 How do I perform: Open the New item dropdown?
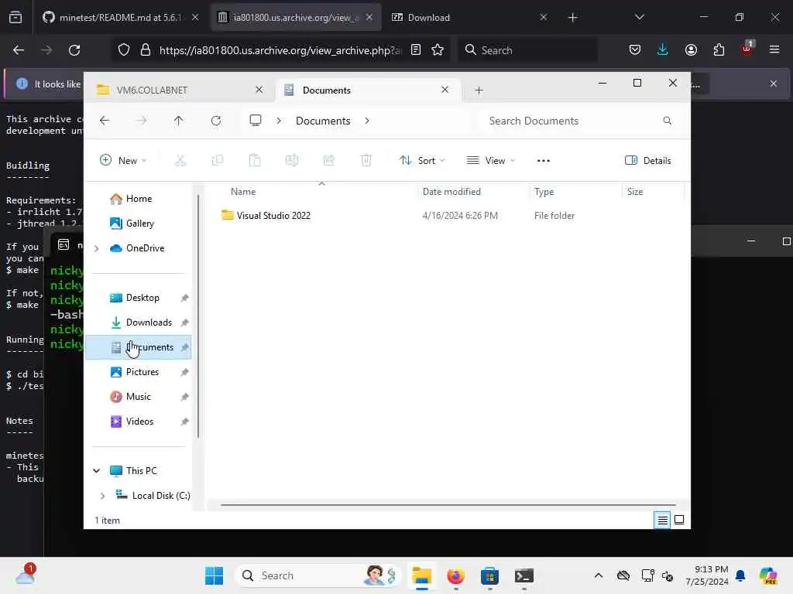tap(123, 161)
